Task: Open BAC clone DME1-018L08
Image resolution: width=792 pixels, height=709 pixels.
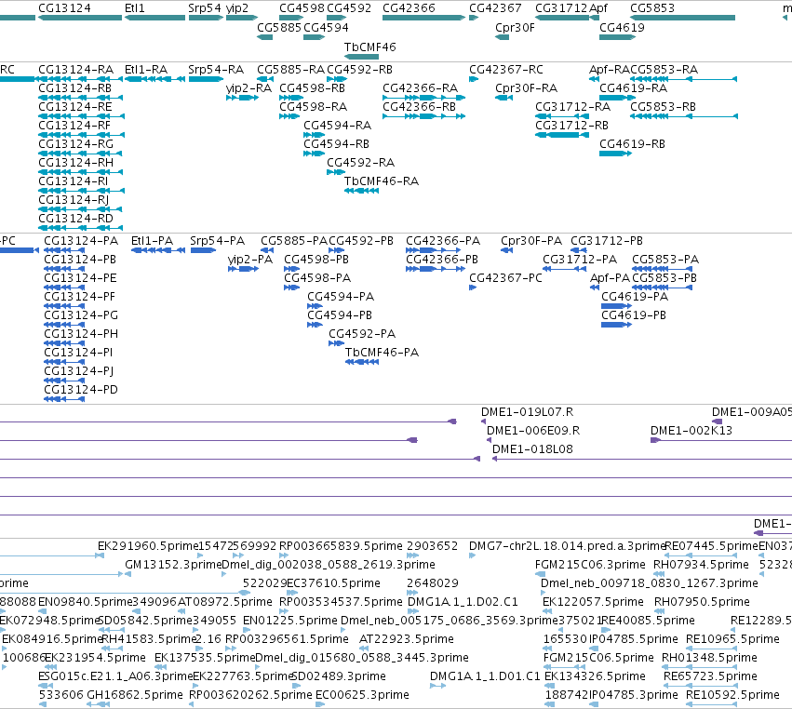Action: coord(532,449)
